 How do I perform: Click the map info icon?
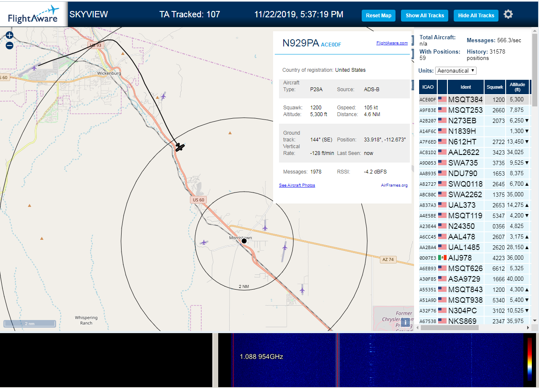pos(406,322)
